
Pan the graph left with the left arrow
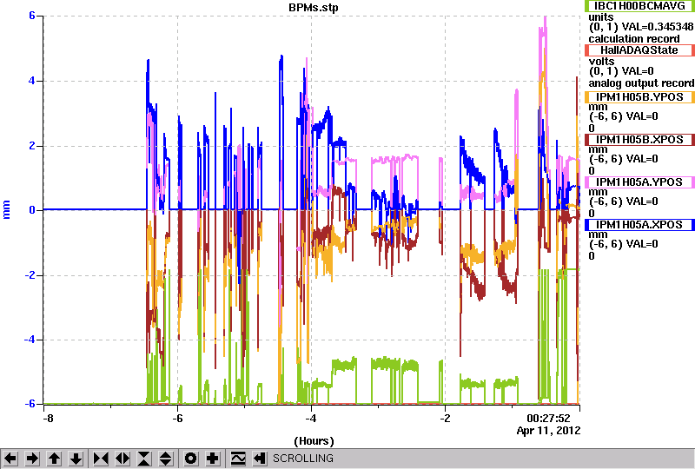pos(10,458)
